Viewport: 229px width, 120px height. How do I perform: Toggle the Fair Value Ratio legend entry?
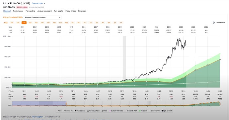click(93, 111)
